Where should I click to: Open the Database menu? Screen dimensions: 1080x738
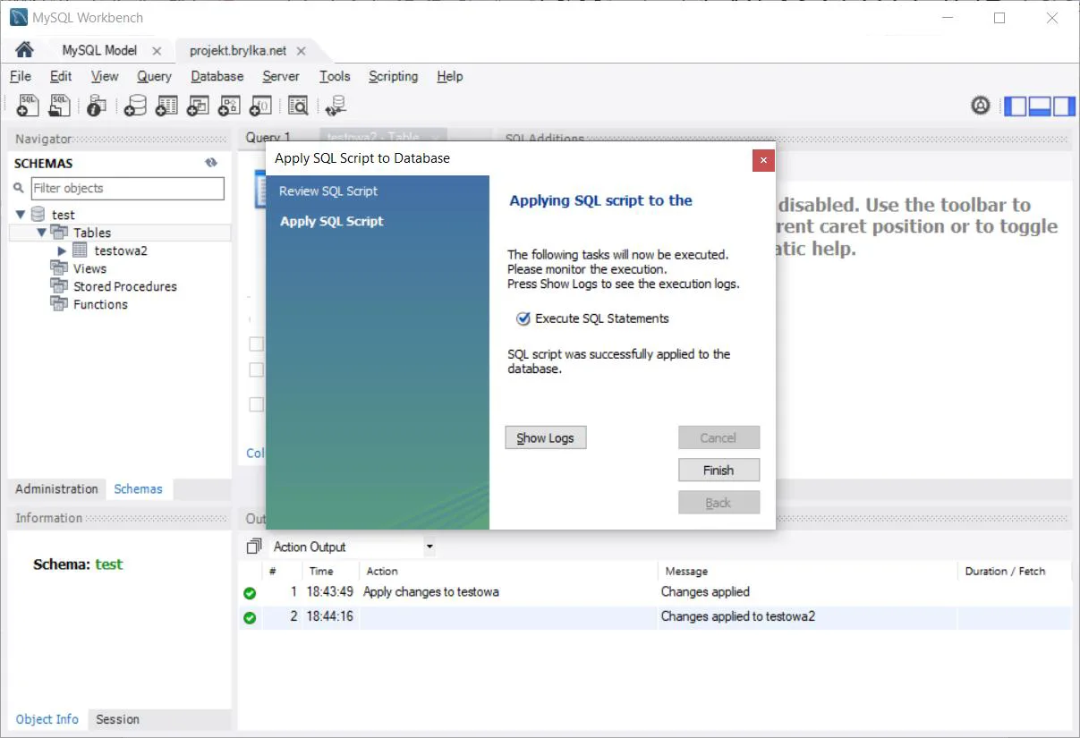[217, 76]
